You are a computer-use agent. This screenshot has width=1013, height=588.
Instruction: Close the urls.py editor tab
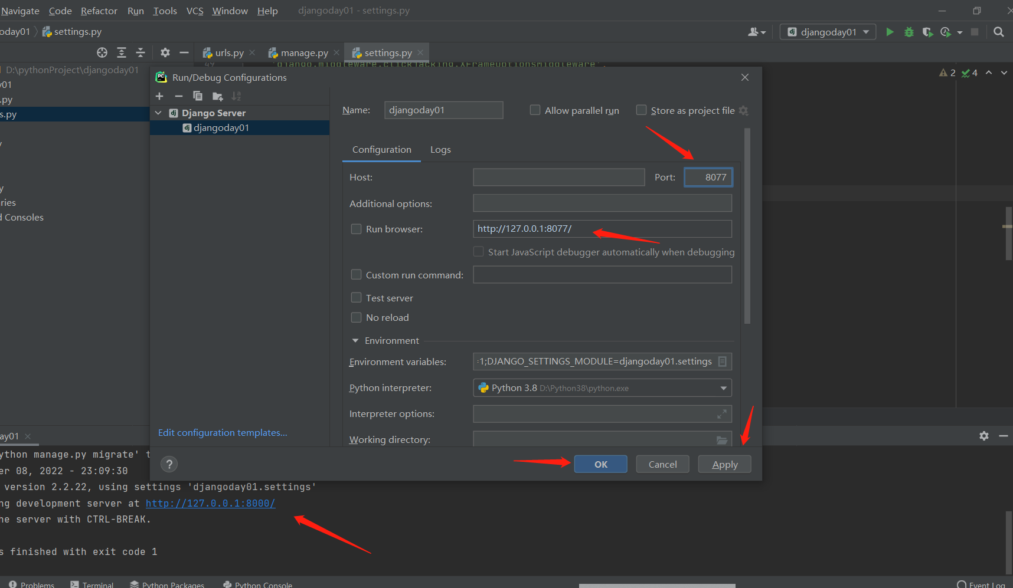click(252, 52)
